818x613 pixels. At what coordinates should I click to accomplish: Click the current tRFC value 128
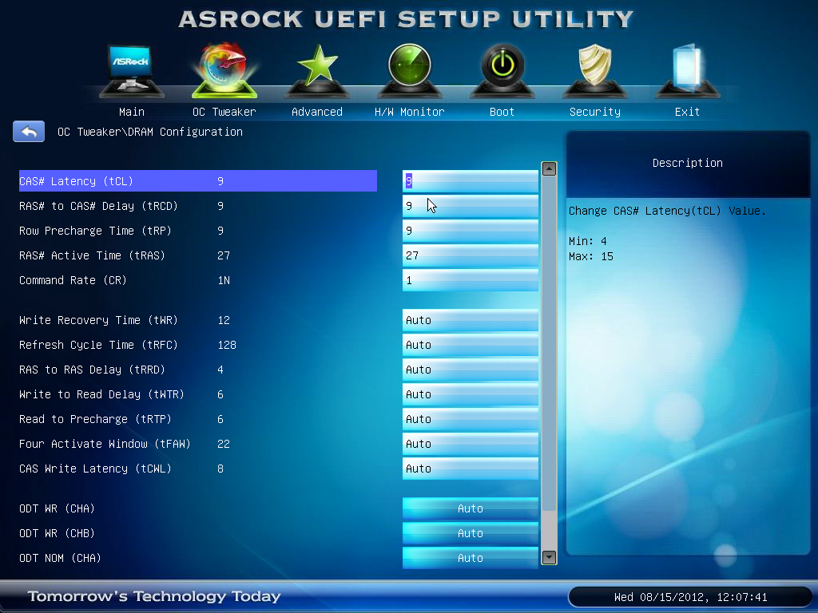click(227, 345)
